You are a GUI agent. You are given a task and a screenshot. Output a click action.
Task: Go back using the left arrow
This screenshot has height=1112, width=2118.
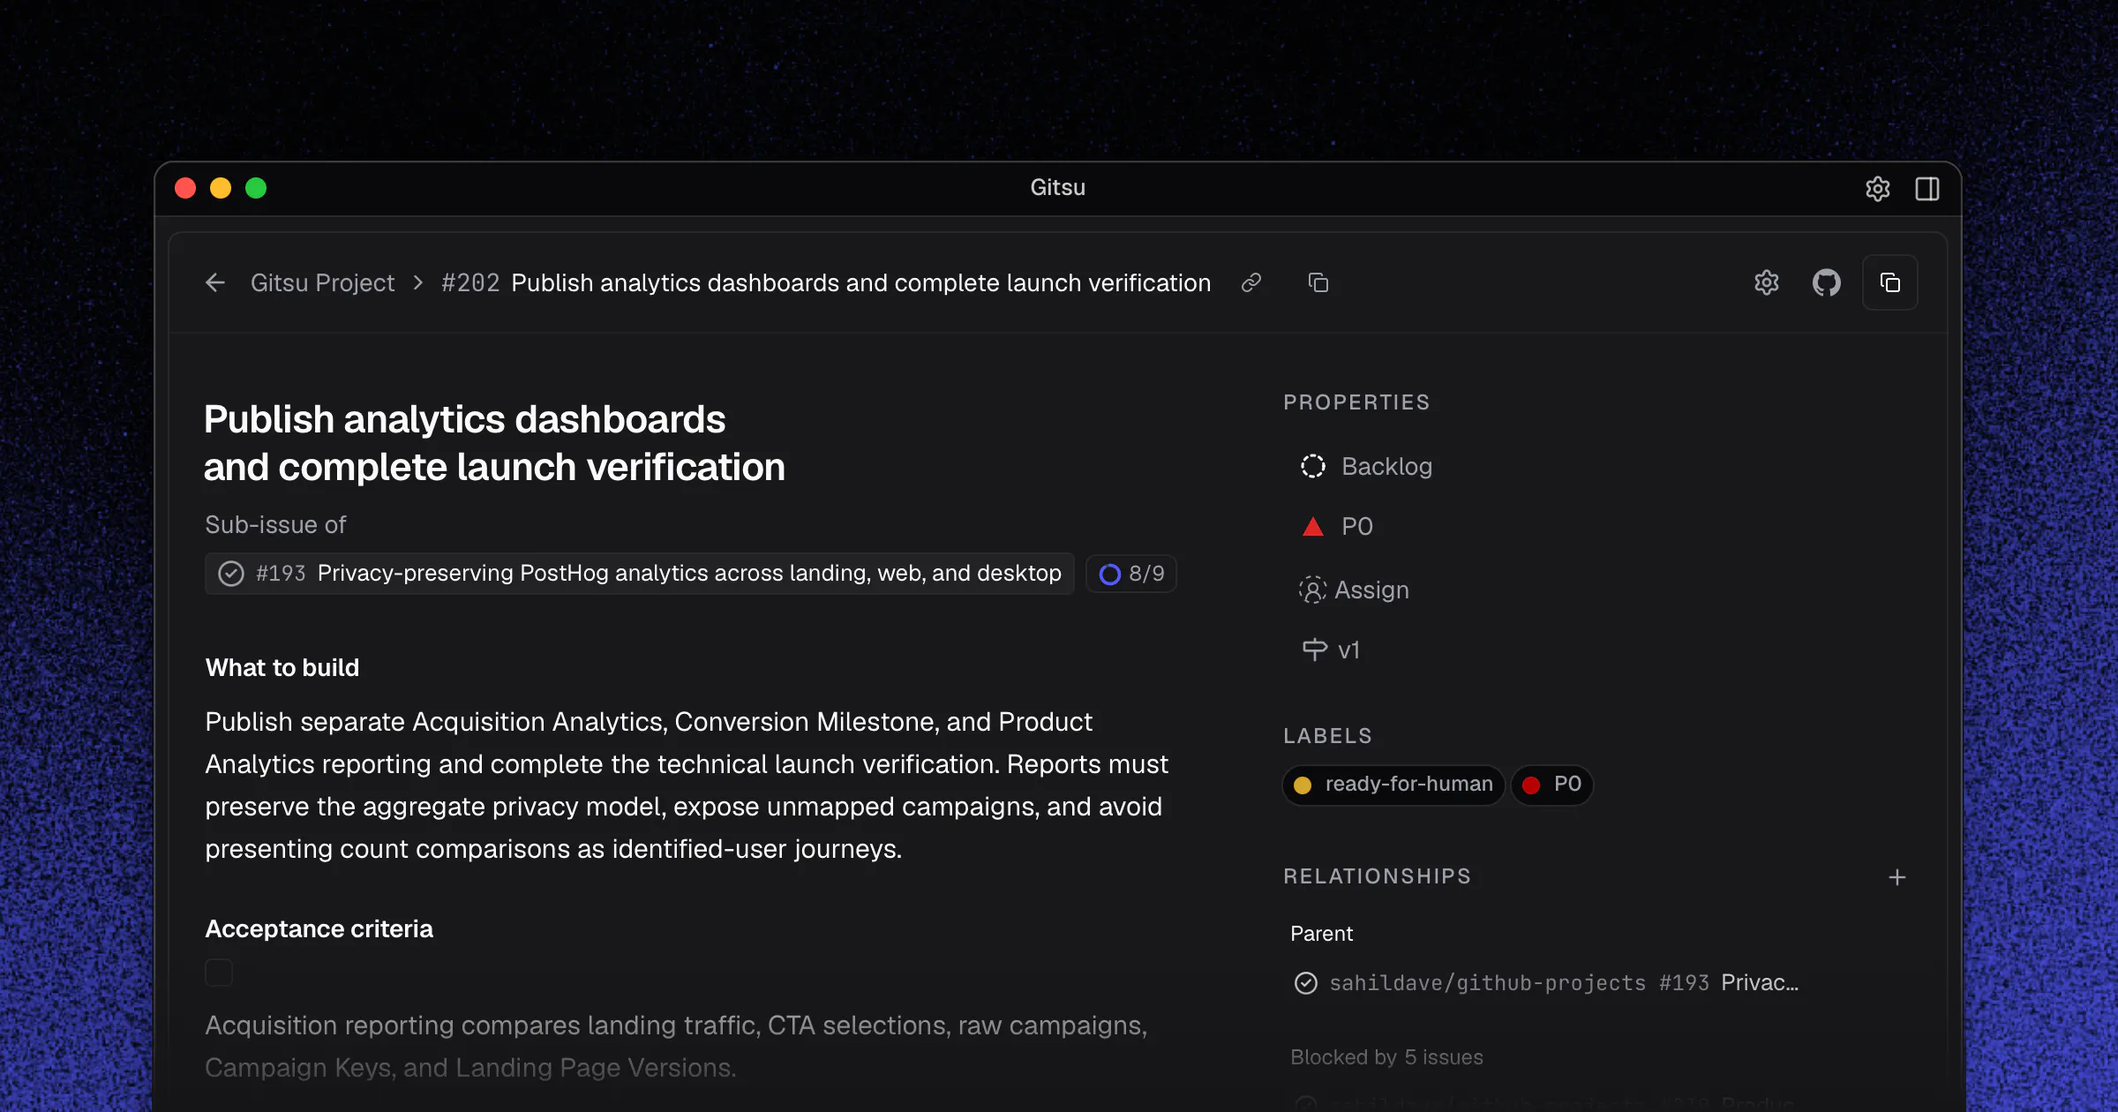(215, 282)
